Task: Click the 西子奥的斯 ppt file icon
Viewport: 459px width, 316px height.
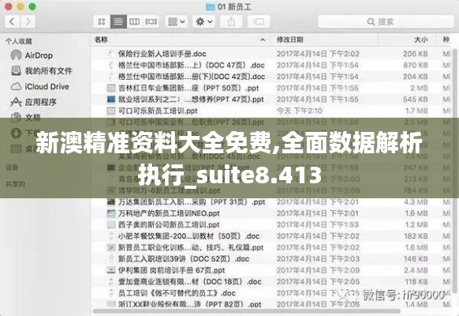Action: tap(111, 225)
